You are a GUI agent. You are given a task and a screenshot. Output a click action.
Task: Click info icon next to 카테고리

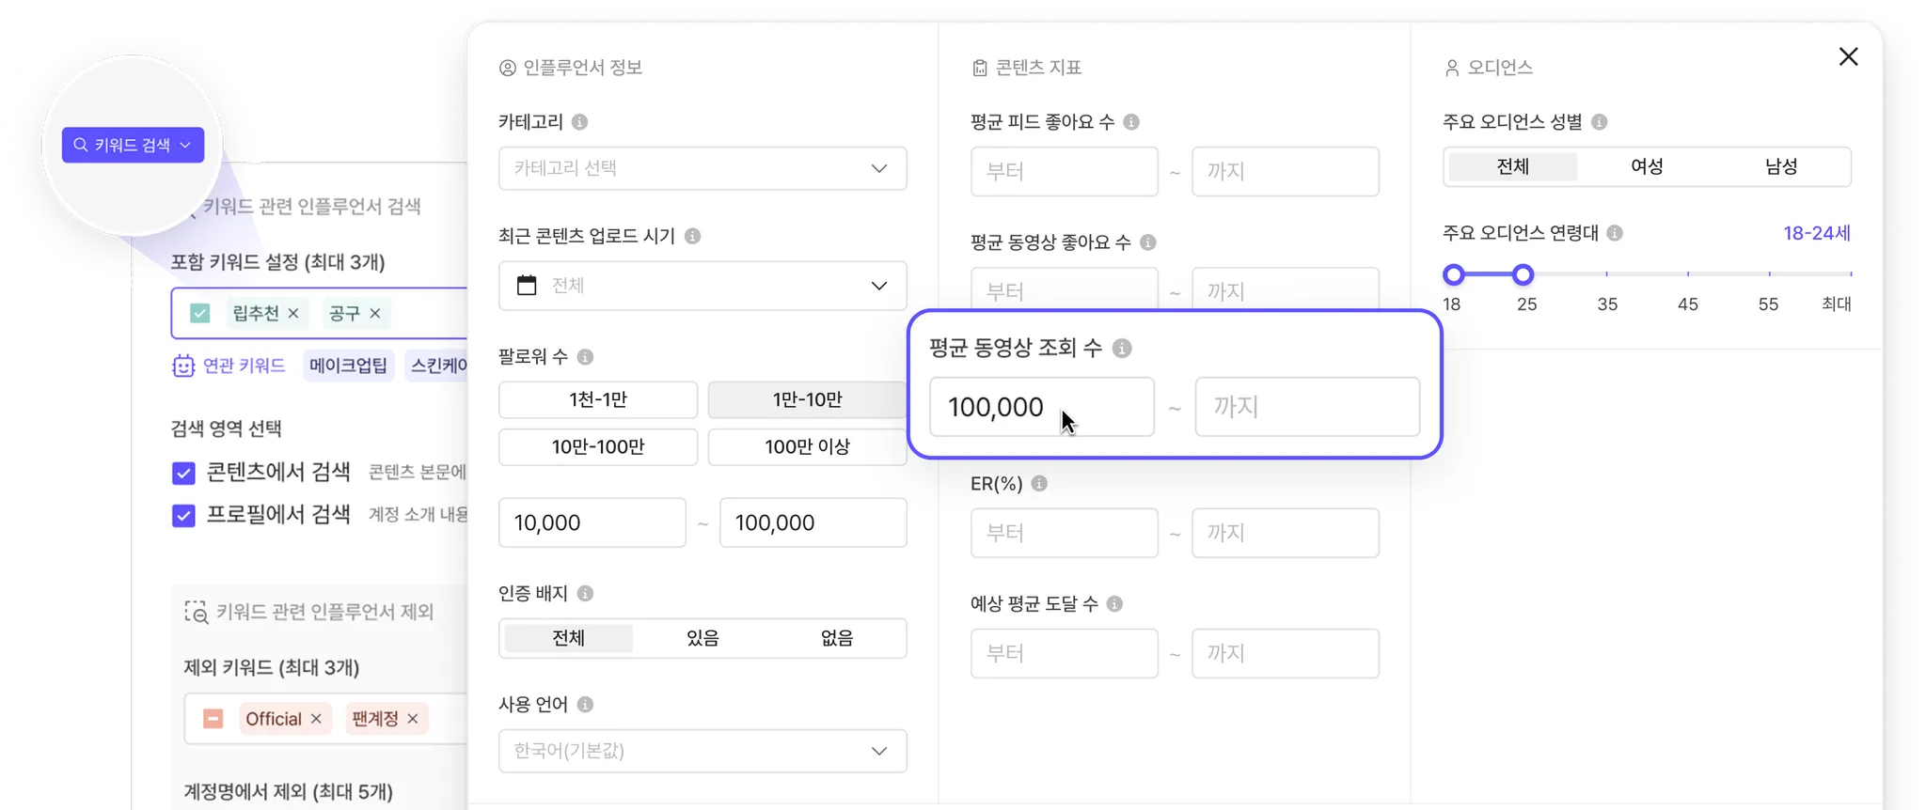tap(580, 122)
